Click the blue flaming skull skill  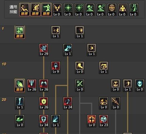coord(140,85)
